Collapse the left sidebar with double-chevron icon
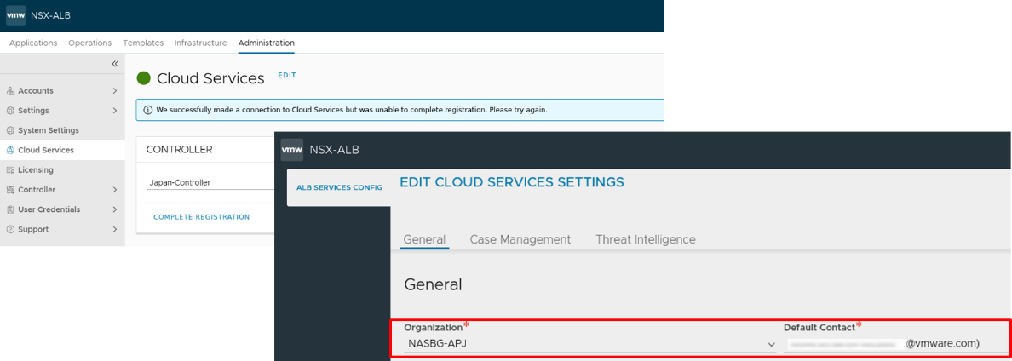This screenshot has height=361, width=1012. 115,65
